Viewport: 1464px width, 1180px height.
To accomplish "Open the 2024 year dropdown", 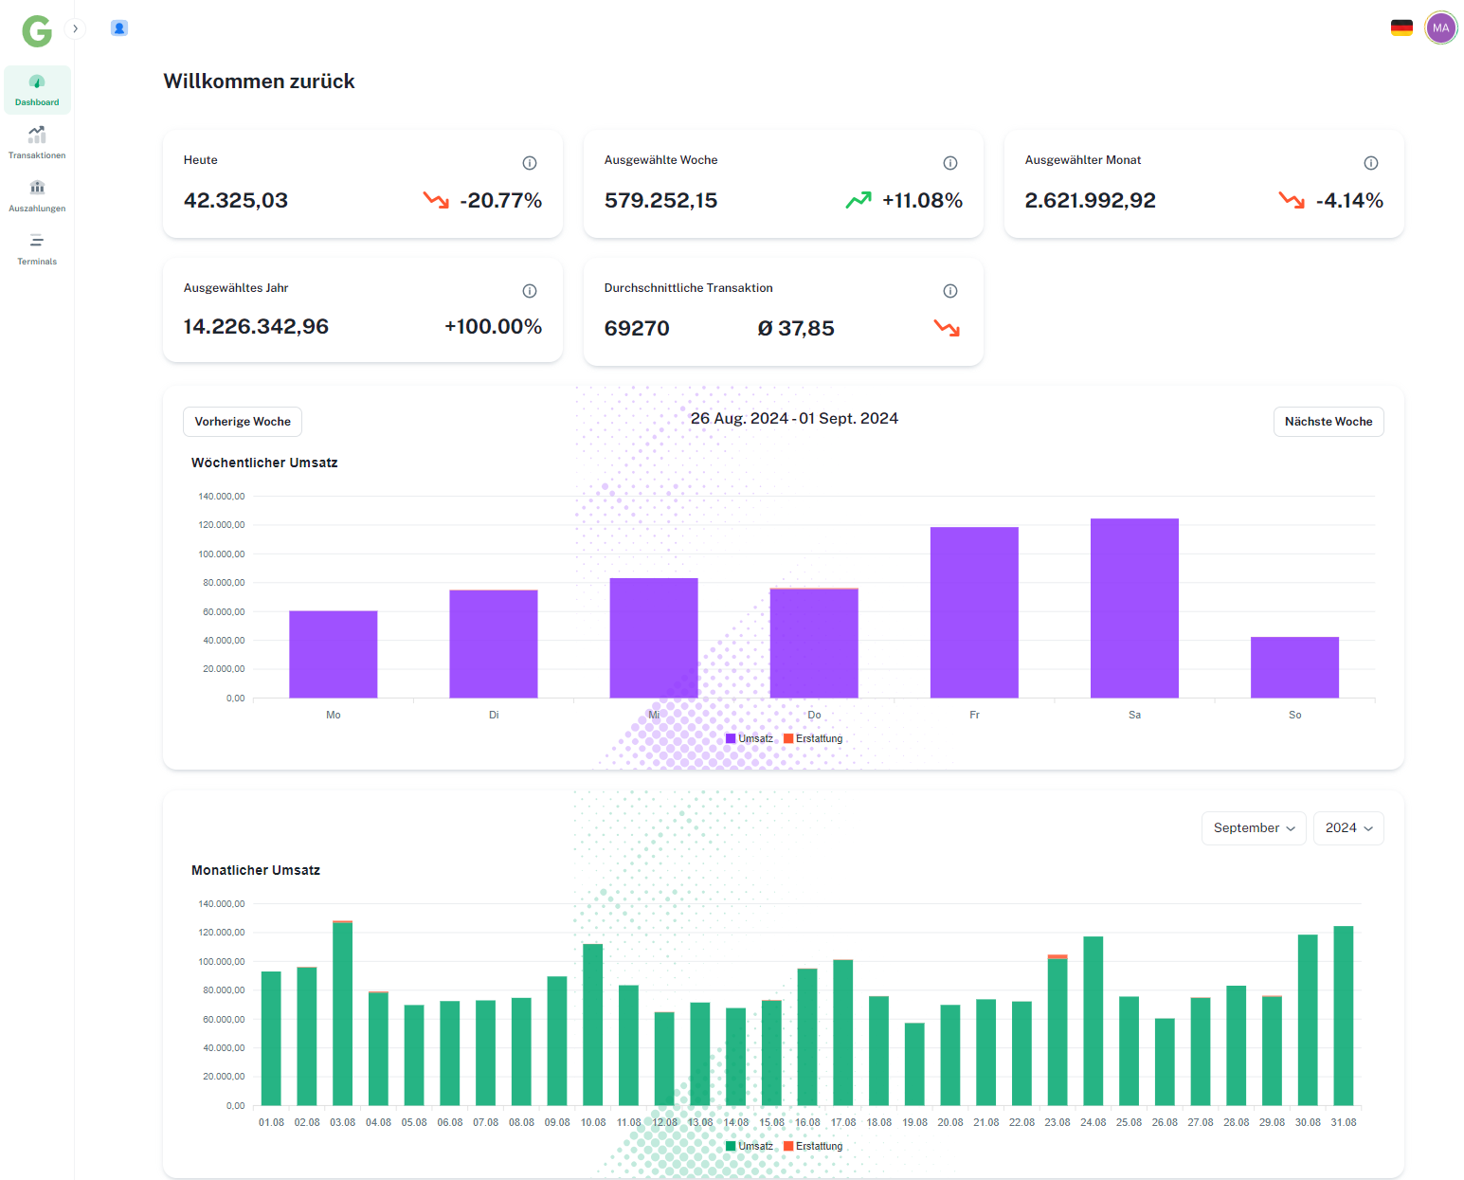I will [x=1348, y=828].
